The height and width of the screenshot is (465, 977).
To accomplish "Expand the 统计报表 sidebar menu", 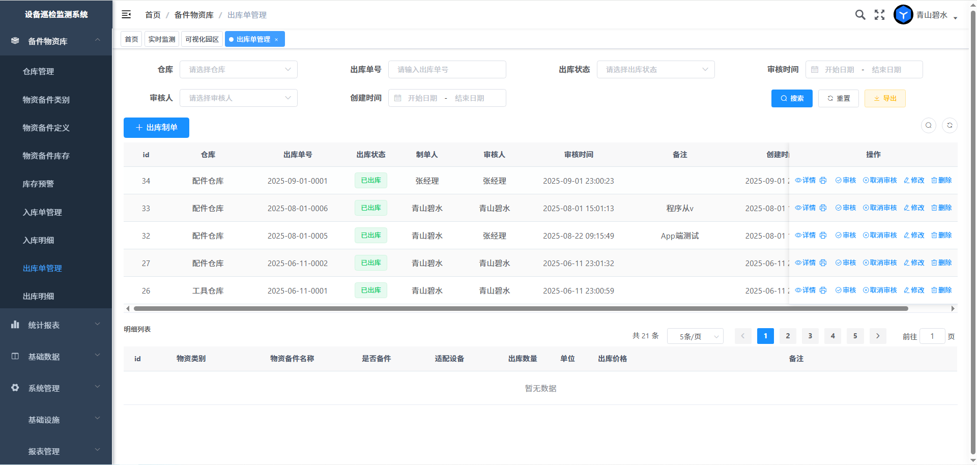I will [56, 325].
